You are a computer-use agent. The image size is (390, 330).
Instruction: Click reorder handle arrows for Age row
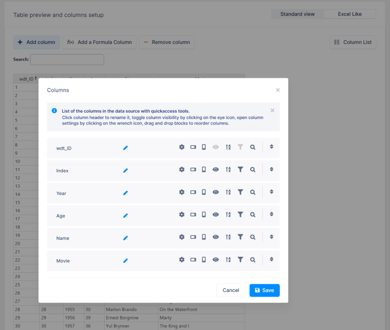[271, 214]
